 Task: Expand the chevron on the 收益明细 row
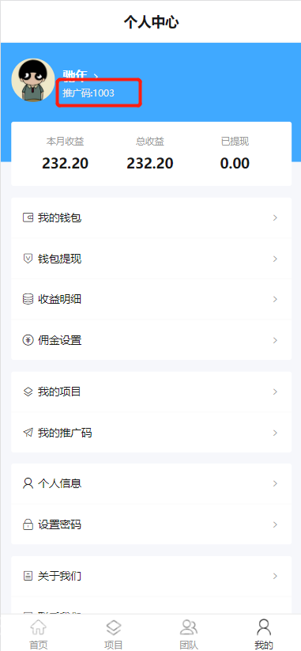point(275,299)
